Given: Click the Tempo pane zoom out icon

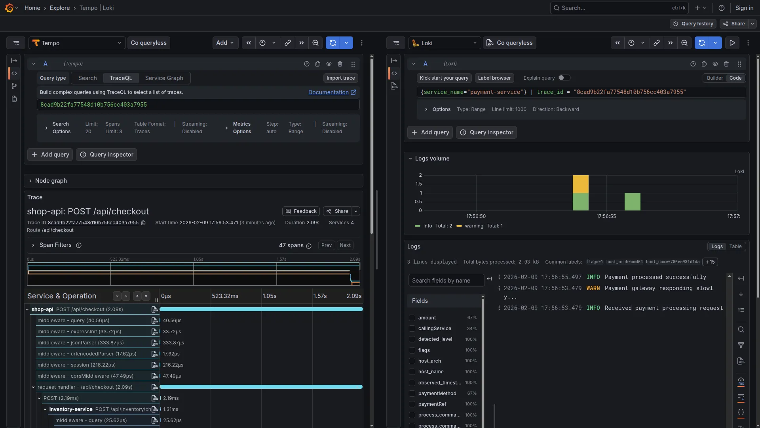Looking at the screenshot, I should point(315,43).
